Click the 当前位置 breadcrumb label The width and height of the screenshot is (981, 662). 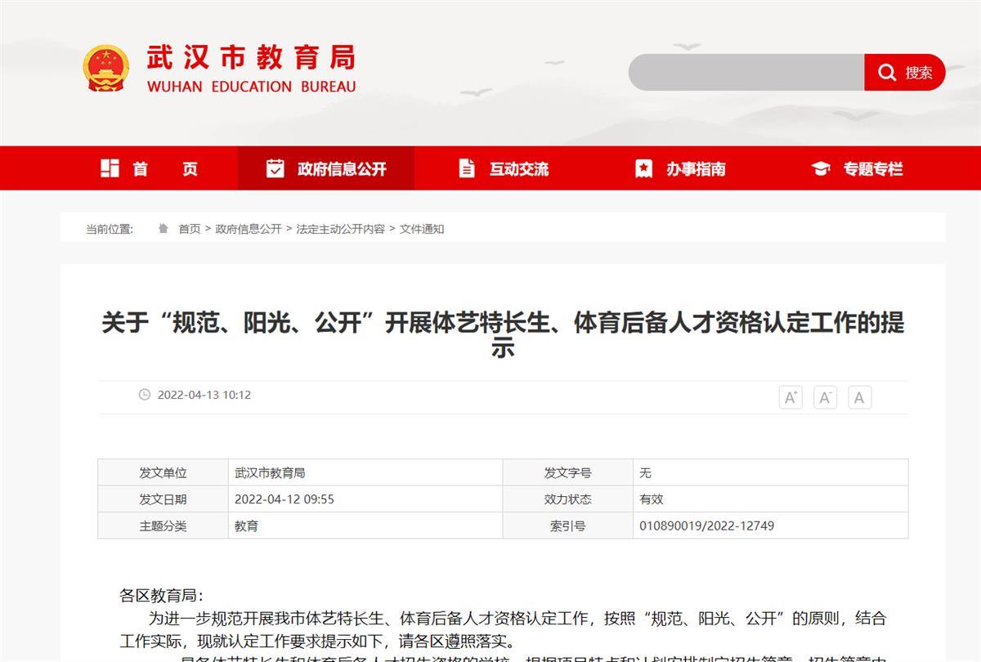(x=110, y=229)
